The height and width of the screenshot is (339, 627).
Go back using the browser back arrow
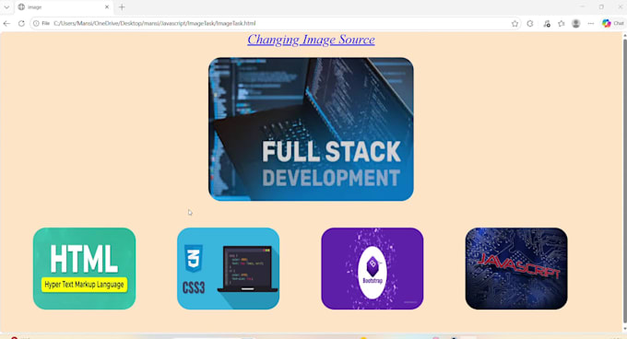coord(6,24)
